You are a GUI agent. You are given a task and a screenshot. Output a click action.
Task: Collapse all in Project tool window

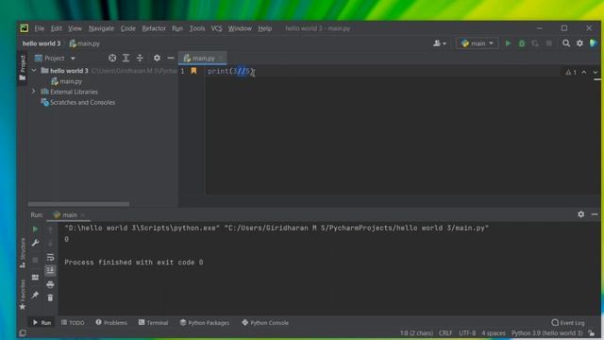[x=140, y=58]
